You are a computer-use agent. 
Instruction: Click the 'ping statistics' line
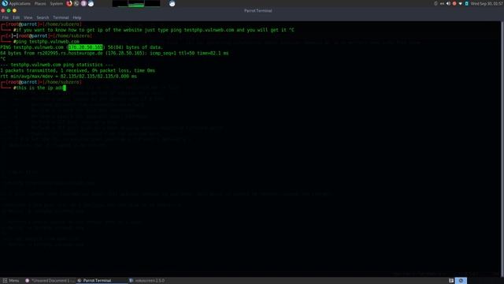[x=57, y=65]
